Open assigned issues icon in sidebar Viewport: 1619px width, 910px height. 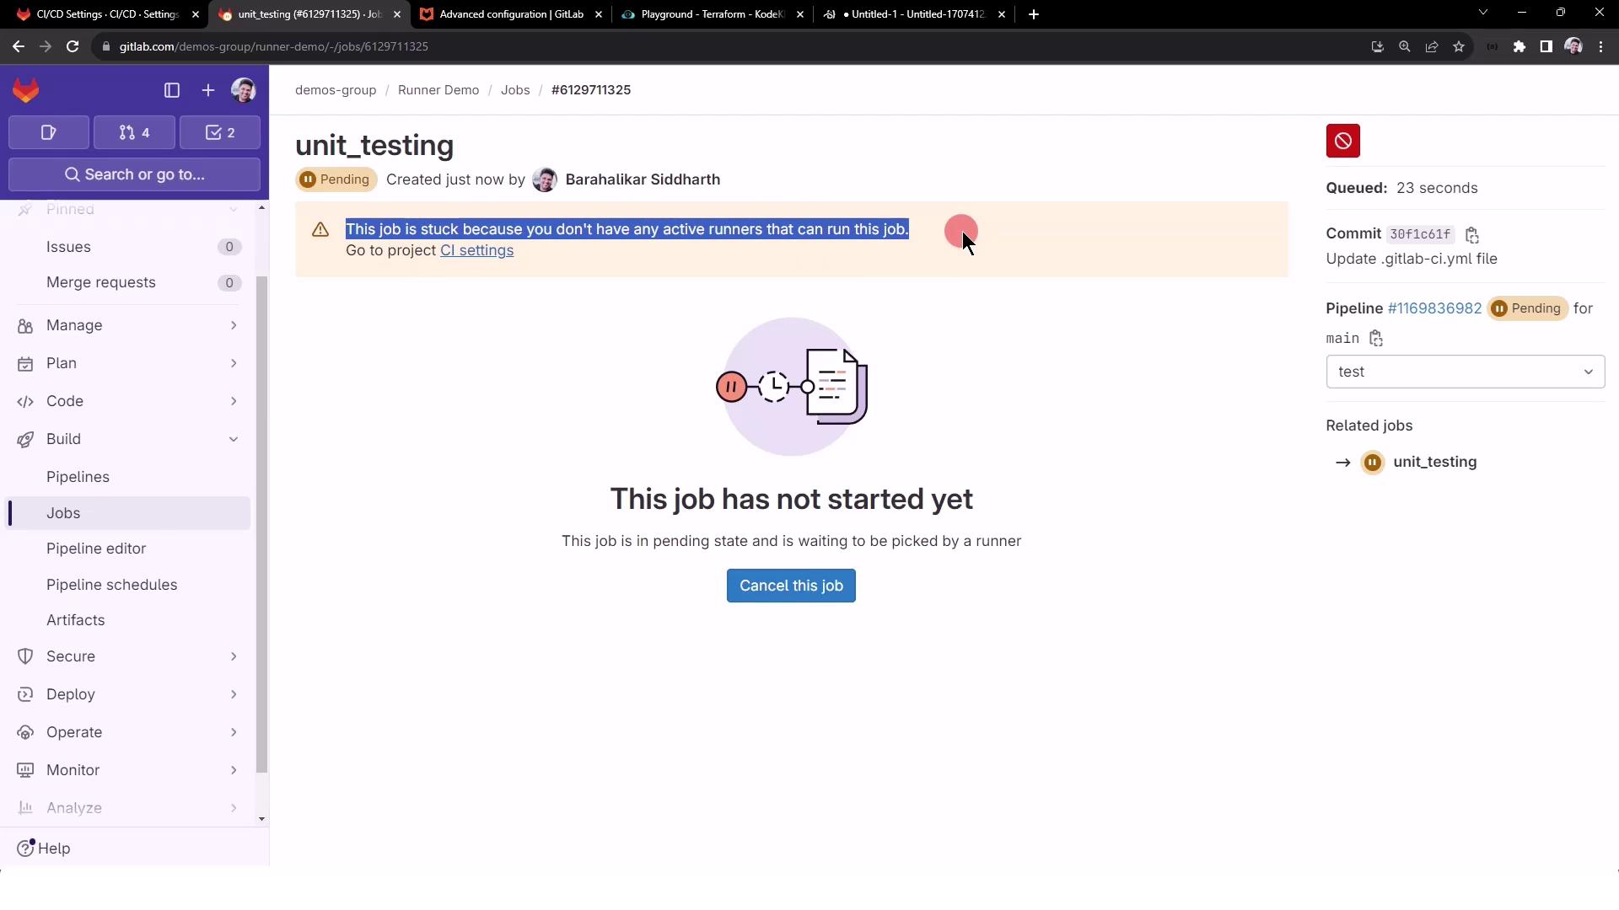point(49,132)
